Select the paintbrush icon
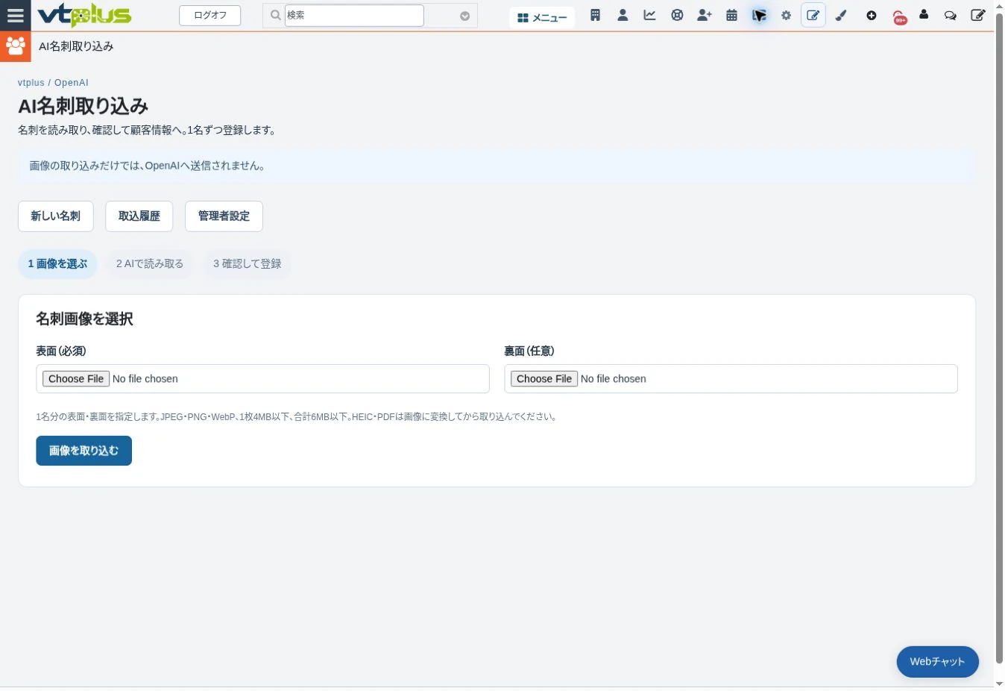Viewport: 1005px width, 691px height. [x=841, y=15]
